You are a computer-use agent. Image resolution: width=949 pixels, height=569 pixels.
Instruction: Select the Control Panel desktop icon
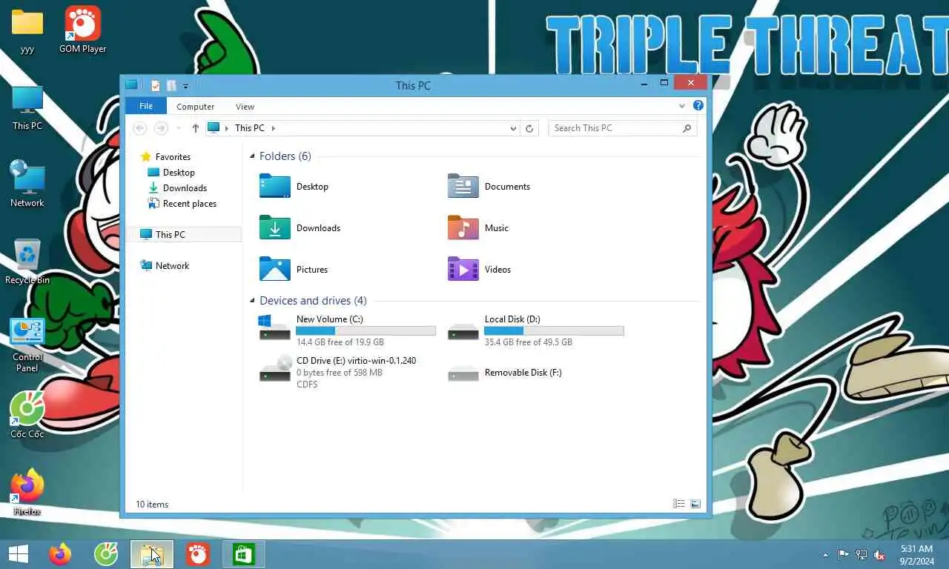(x=27, y=345)
